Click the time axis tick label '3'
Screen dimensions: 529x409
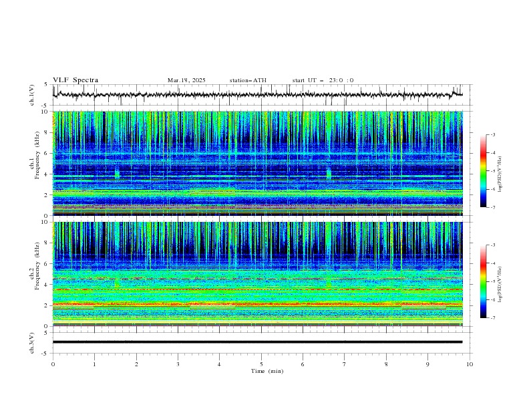(178, 364)
